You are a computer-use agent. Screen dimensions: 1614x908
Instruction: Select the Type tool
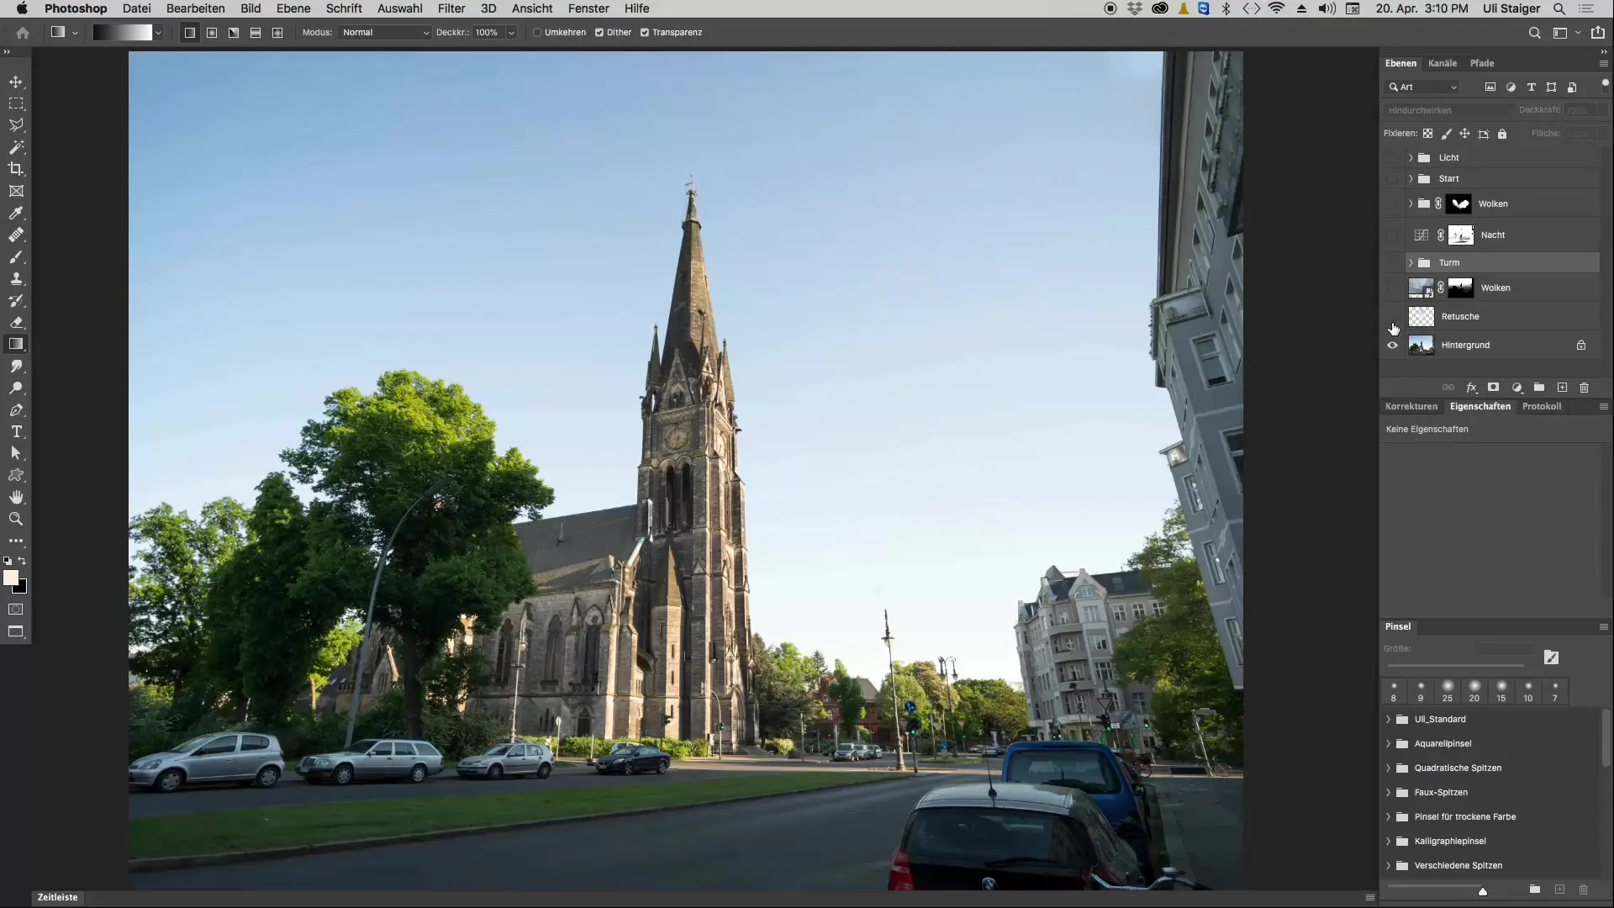(16, 431)
